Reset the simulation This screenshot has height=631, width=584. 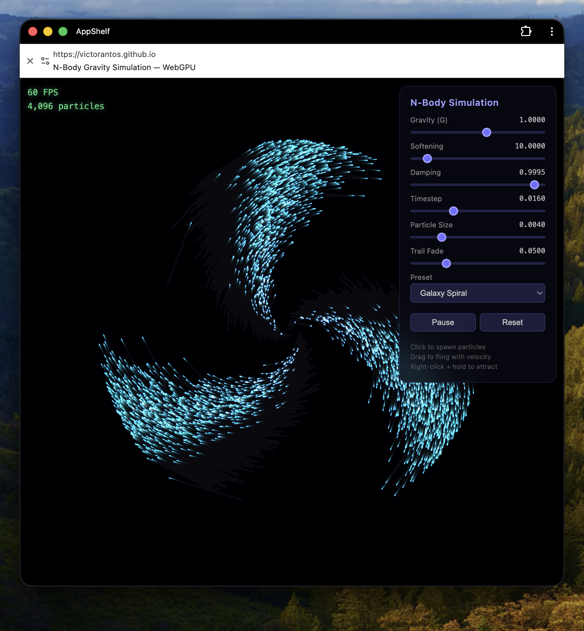(x=512, y=322)
